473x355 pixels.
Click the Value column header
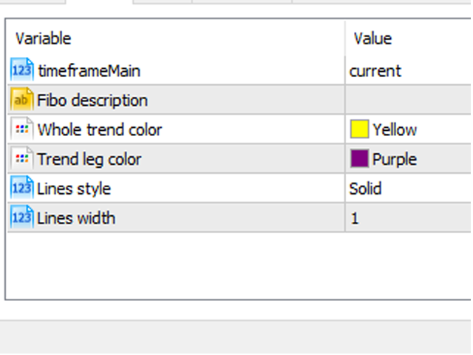click(x=372, y=38)
